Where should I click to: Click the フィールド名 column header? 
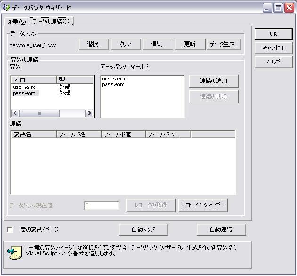[79, 134]
